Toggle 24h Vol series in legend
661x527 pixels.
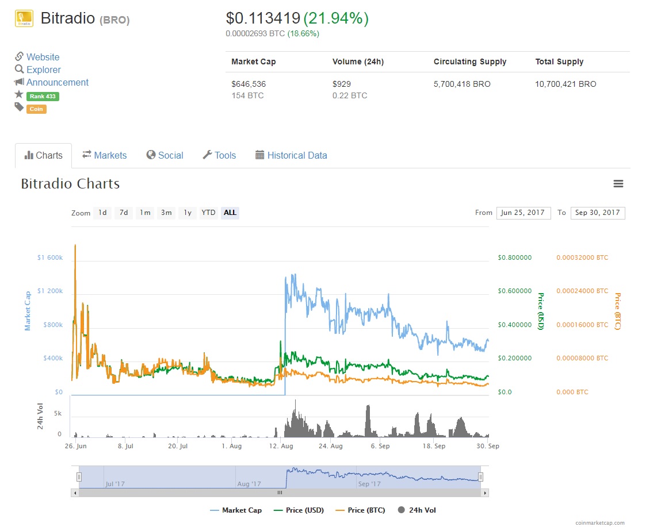coord(417,510)
